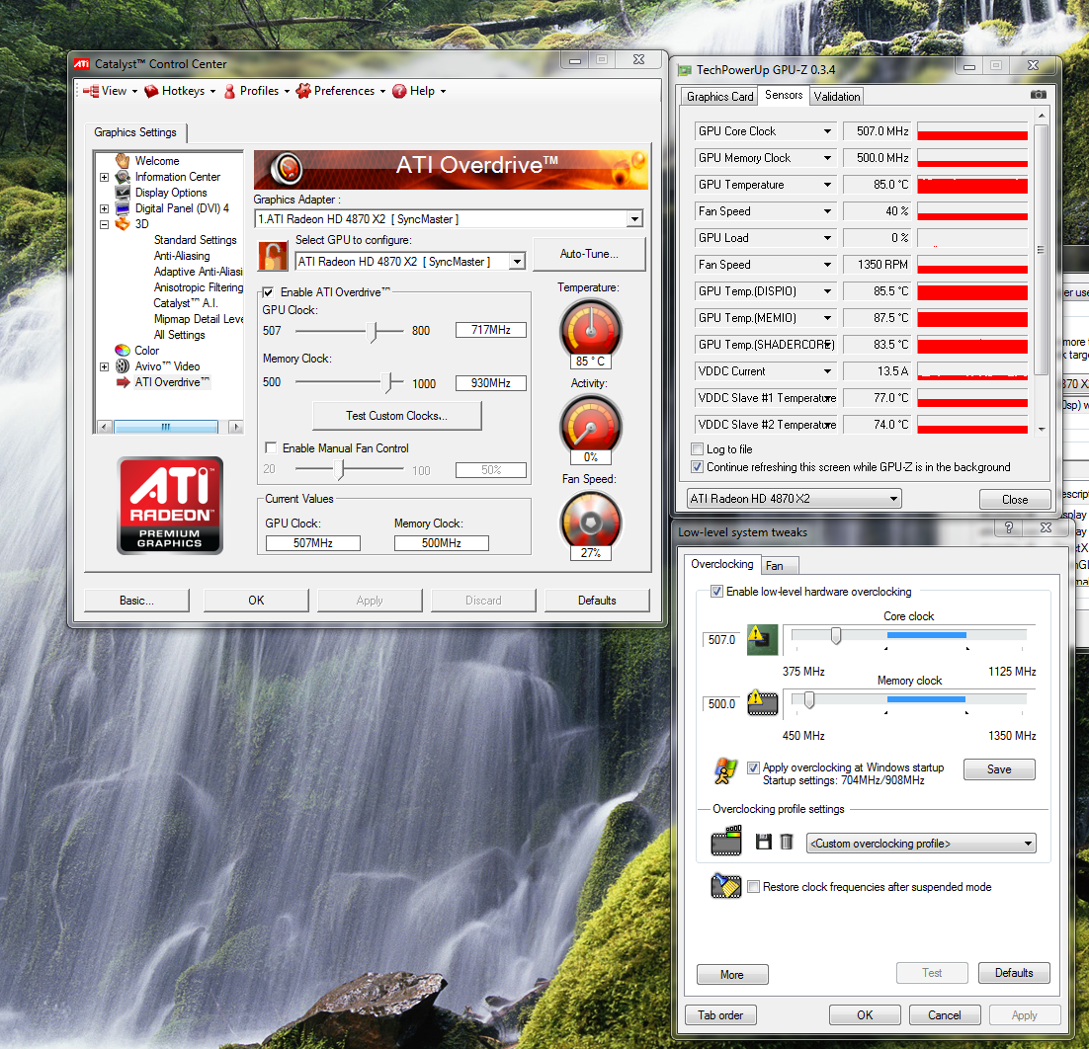Click the Digital Panel (DVI) 4 icon
Image resolution: width=1089 pixels, height=1049 pixels.
123,208
